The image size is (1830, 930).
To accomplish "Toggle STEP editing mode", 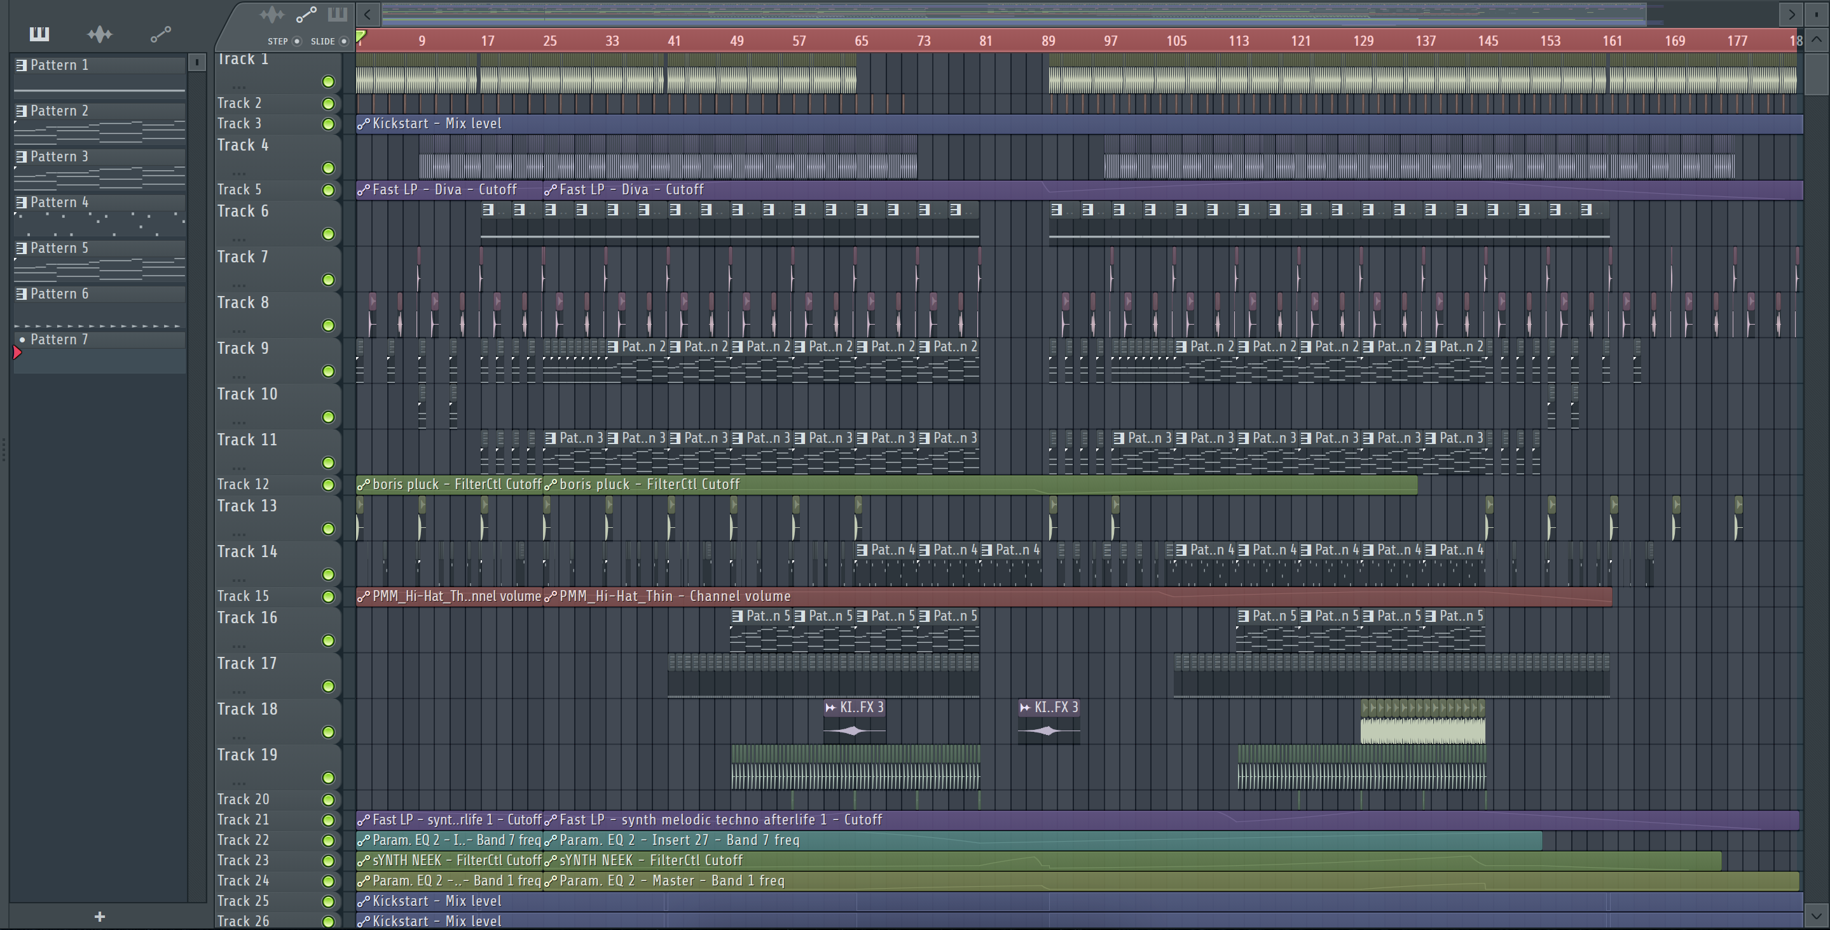I will [x=297, y=41].
